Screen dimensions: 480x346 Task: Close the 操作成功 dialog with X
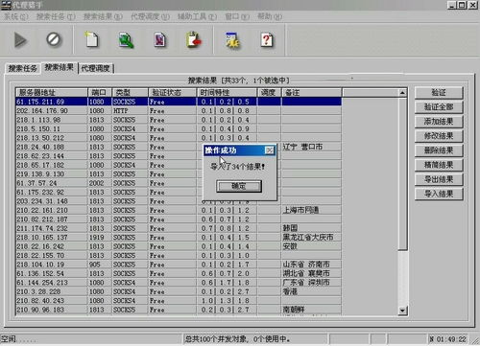(270, 150)
